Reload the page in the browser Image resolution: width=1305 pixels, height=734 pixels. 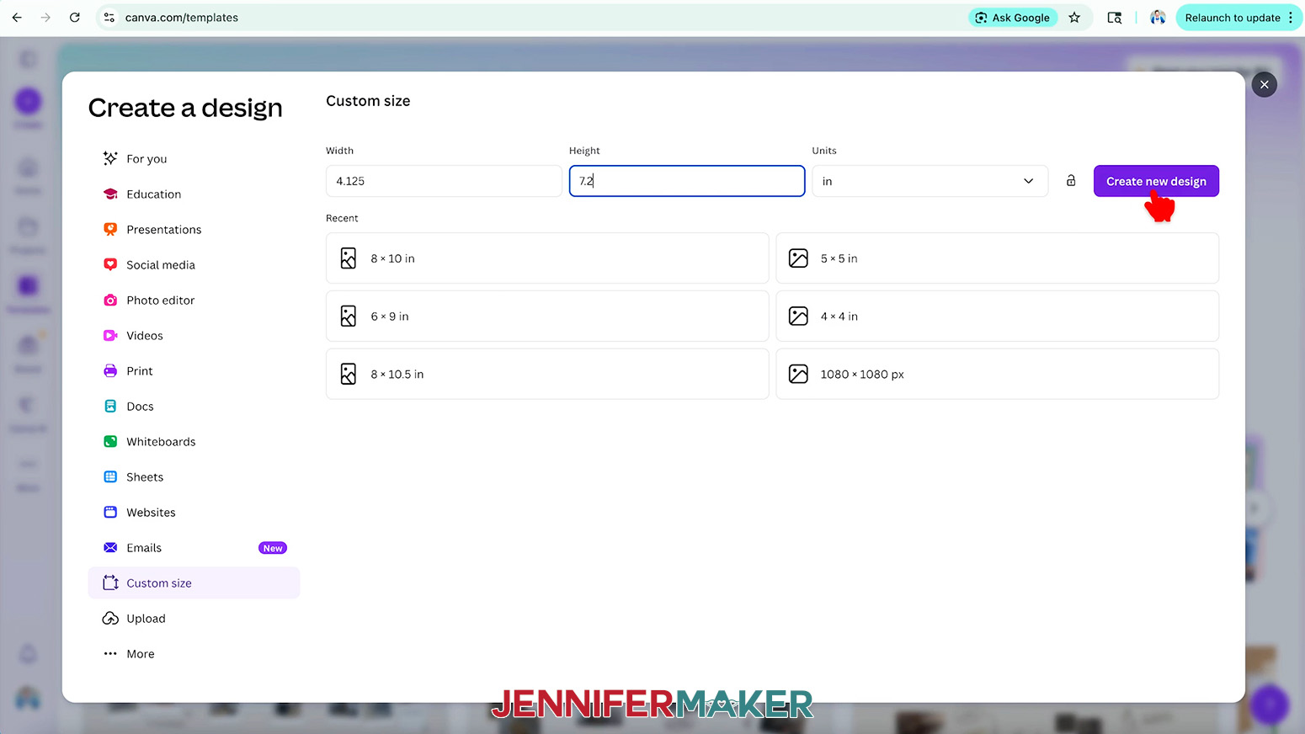pyautogui.click(x=75, y=18)
